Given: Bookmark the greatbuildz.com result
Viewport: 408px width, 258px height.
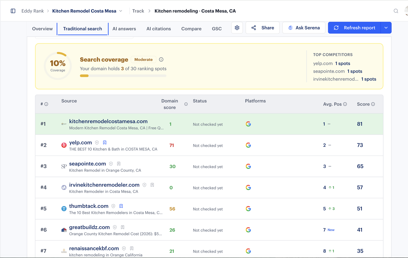Looking at the screenshot, I should click(123, 227).
